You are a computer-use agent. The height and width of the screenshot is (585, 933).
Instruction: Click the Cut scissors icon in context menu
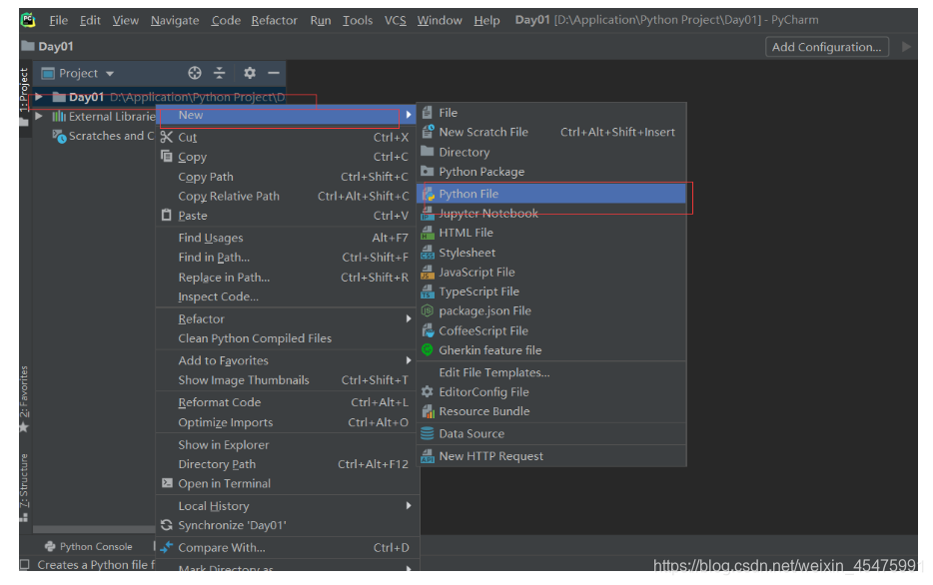[167, 138]
